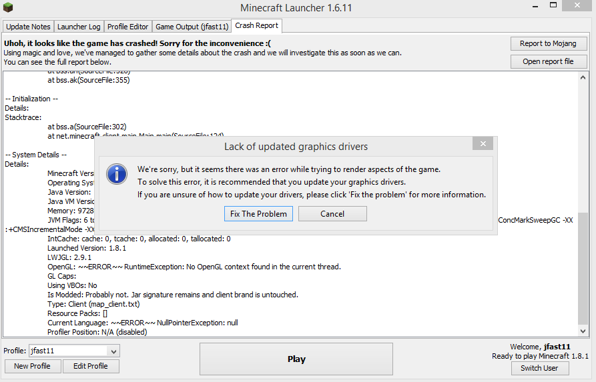Screen dimensions: 596x382
Task: Click the crash report scrollbar thumb
Action: coord(583,269)
